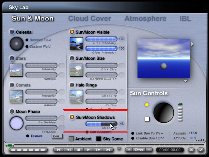Check Disable Sun Light option

(x=133, y=138)
